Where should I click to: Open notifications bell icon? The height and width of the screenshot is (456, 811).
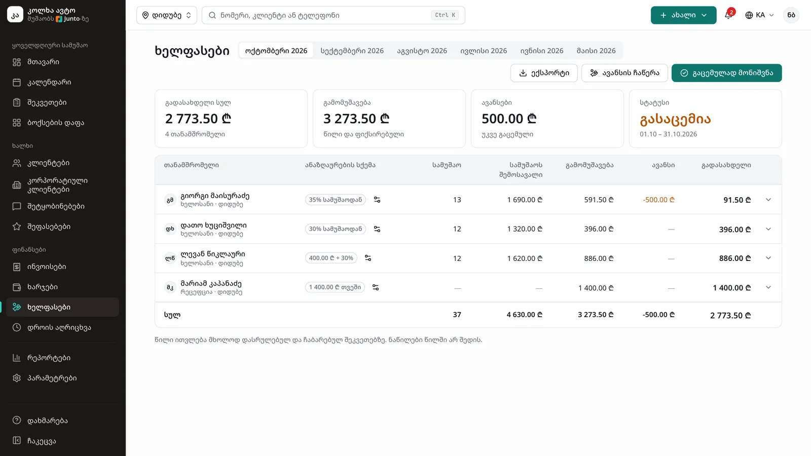point(728,15)
